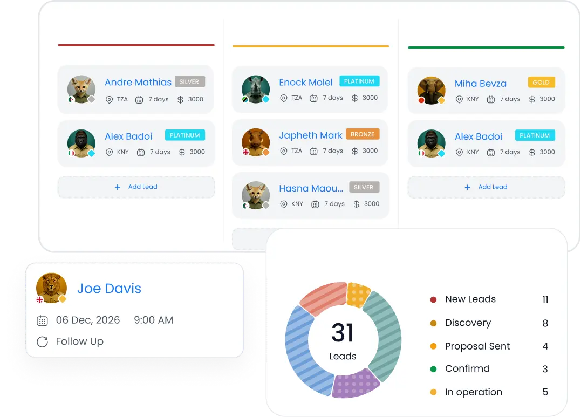Select the New Leads legend red dot
The image size is (581, 417).
coord(433,299)
